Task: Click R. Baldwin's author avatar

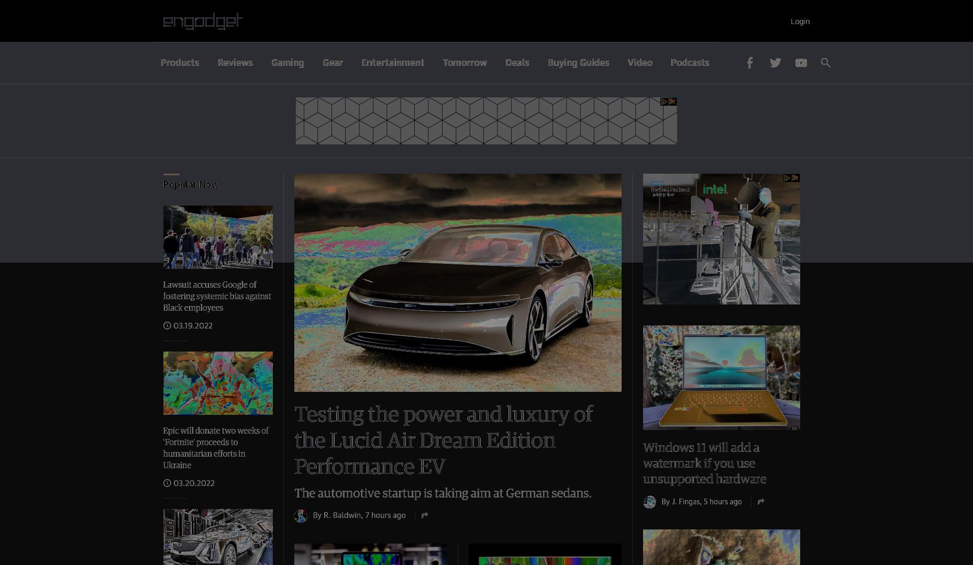Action: click(x=301, y=516)
